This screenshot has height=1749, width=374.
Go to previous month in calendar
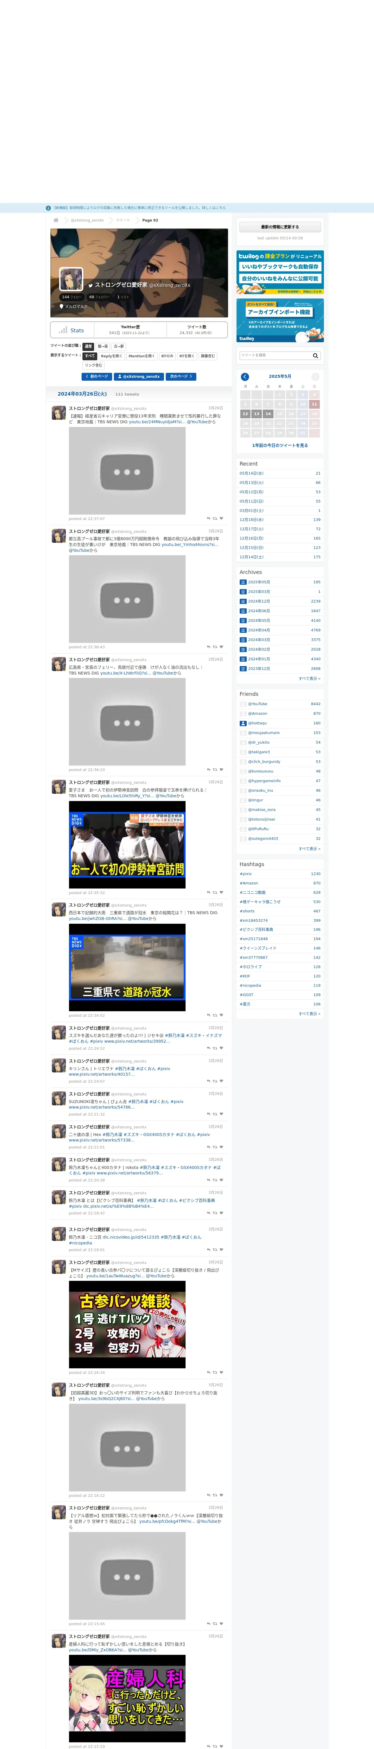point(245,377)
